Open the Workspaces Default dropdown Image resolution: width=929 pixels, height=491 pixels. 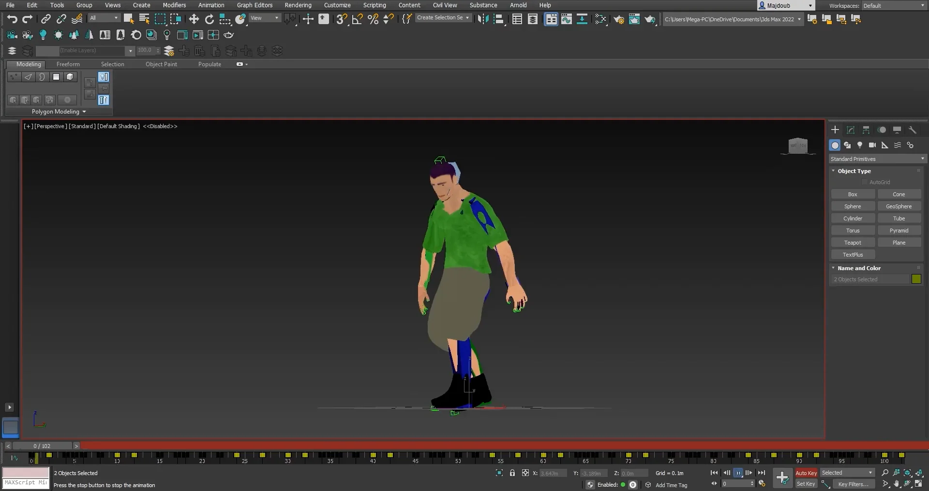(x=894, y=6)
